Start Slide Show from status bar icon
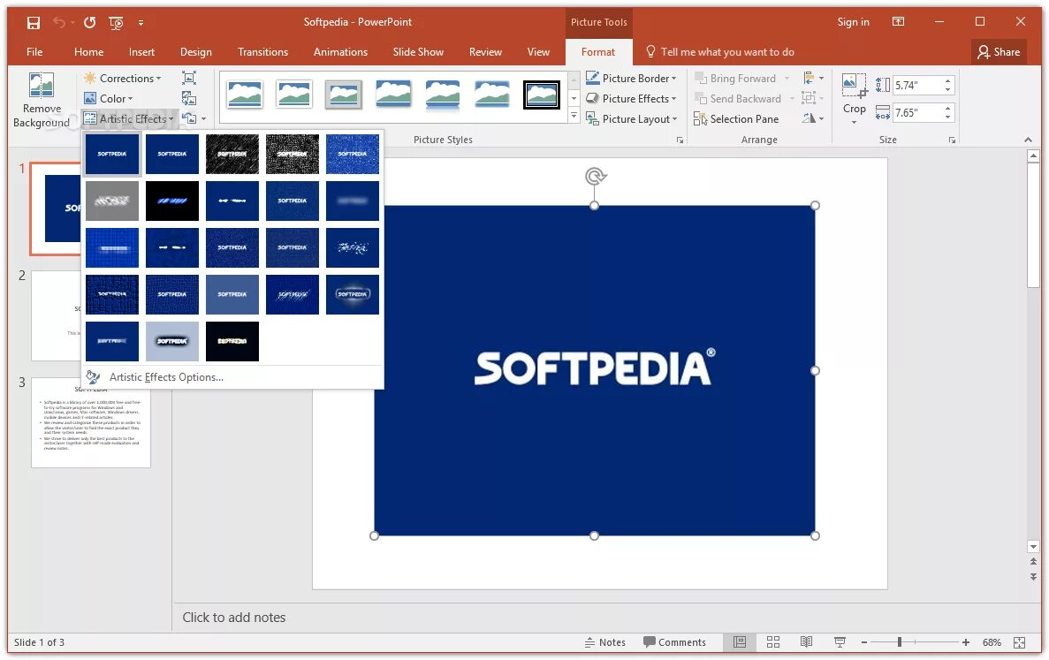1049x660 pixels. coord(840,642)
